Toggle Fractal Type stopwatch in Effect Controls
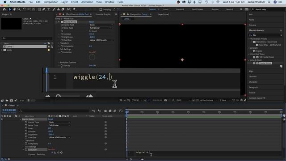The height and width of the screenshot is (161, 286). [62, 25]
